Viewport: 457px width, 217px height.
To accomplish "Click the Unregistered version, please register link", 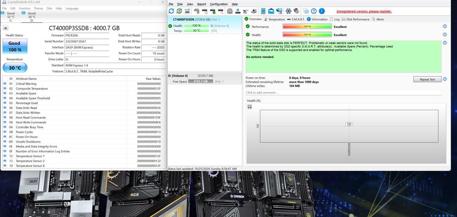I will (x=364, y=11).
